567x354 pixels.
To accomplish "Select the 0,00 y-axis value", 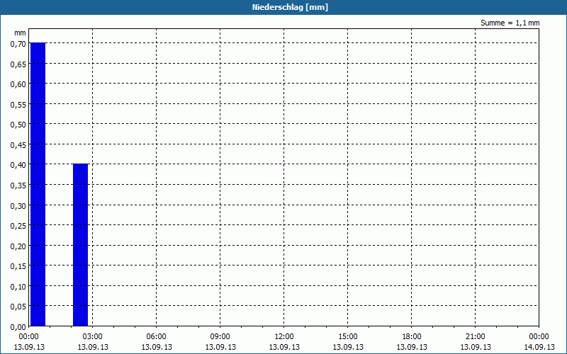I will click(x=18, y=327).
